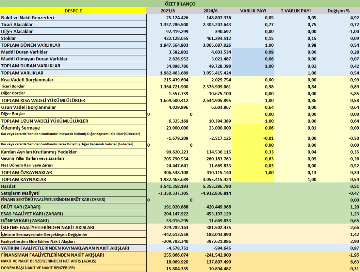
Task: Click the Stoklar row label
Action: (x=73, y=38)
